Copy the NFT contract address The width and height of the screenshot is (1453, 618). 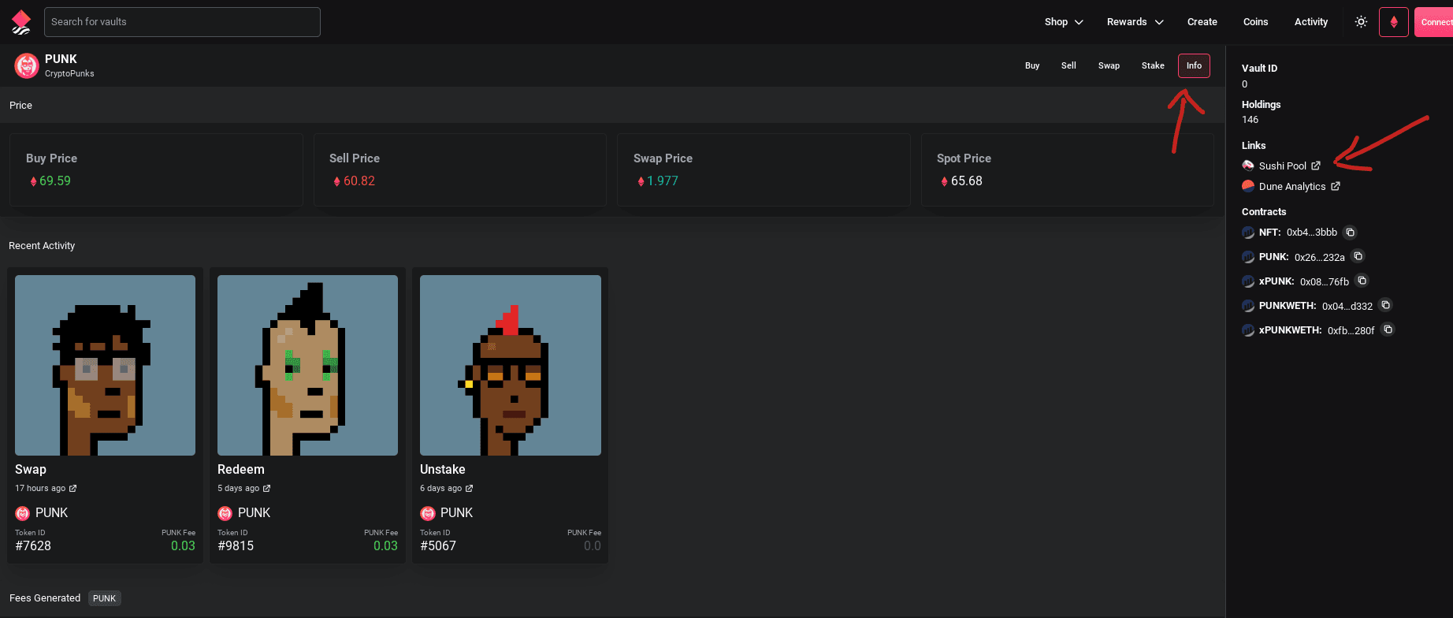[1350, 233]
